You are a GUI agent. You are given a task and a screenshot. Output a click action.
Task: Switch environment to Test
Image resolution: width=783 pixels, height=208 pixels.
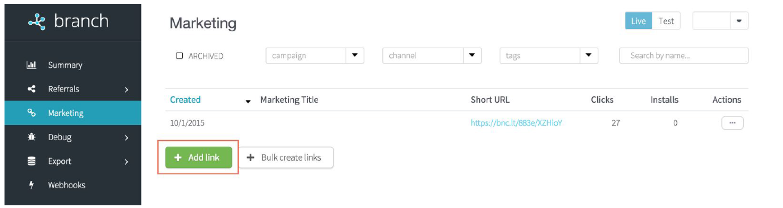(x=666, y=21)
